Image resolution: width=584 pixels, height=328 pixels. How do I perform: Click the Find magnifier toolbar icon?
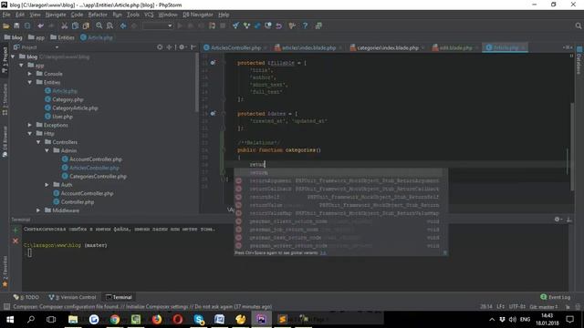[99, 26]
